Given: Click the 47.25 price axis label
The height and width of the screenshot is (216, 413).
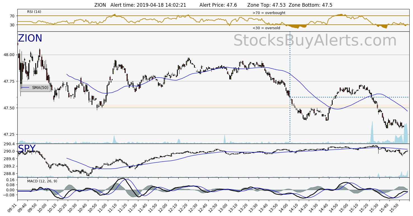Looking at the screenshot, I should 9,135.
